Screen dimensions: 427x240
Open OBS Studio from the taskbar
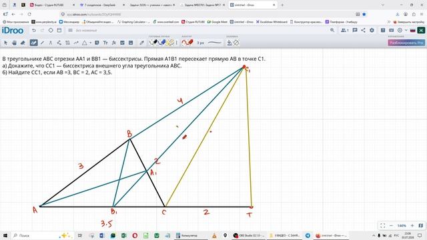(249, 235)
